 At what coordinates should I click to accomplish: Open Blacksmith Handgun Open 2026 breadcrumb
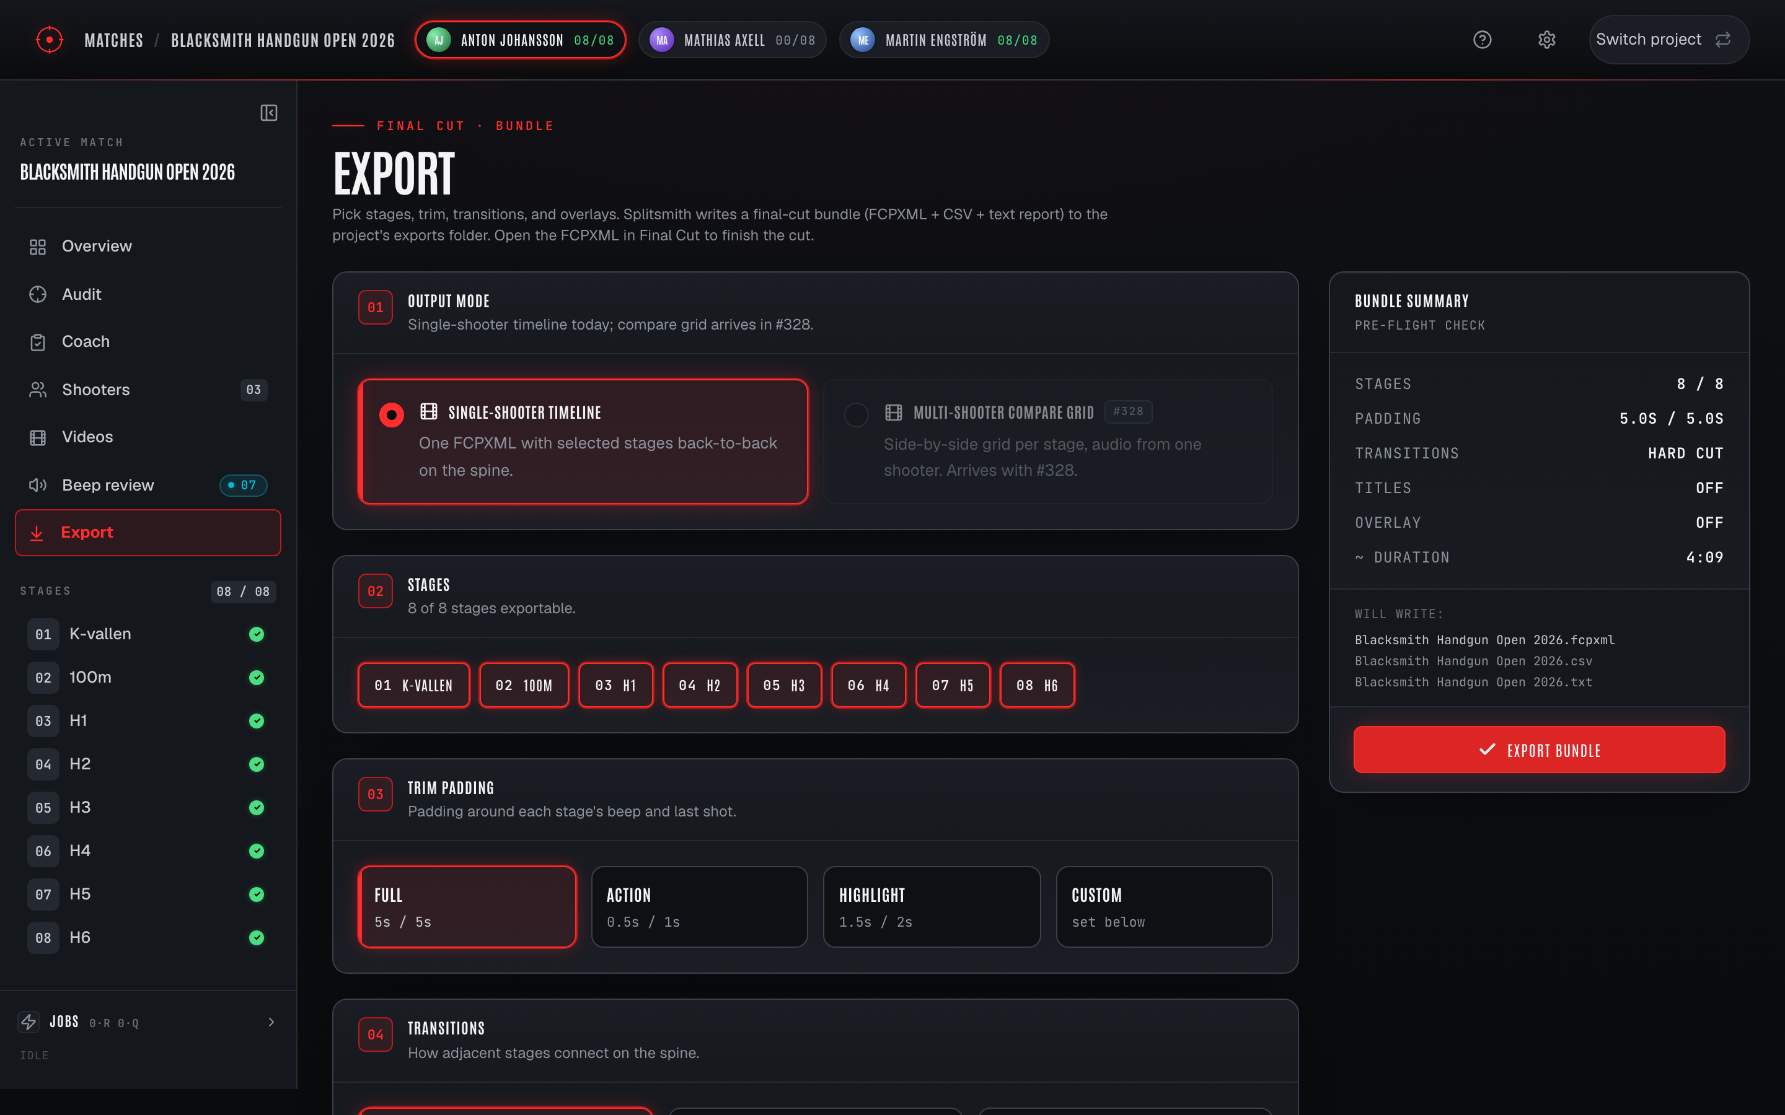[283, 40]
